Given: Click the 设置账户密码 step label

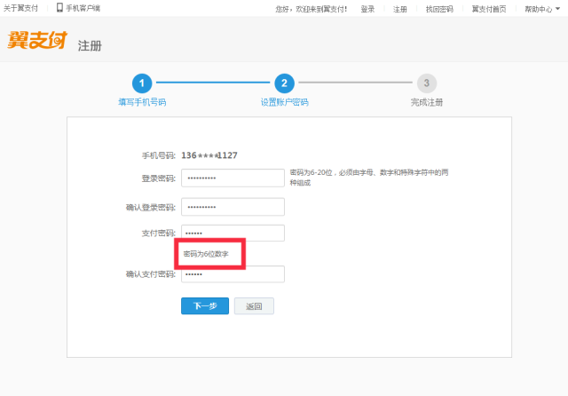Looking at the screenshot, I should pyautogui.click(x=284, y=102).
